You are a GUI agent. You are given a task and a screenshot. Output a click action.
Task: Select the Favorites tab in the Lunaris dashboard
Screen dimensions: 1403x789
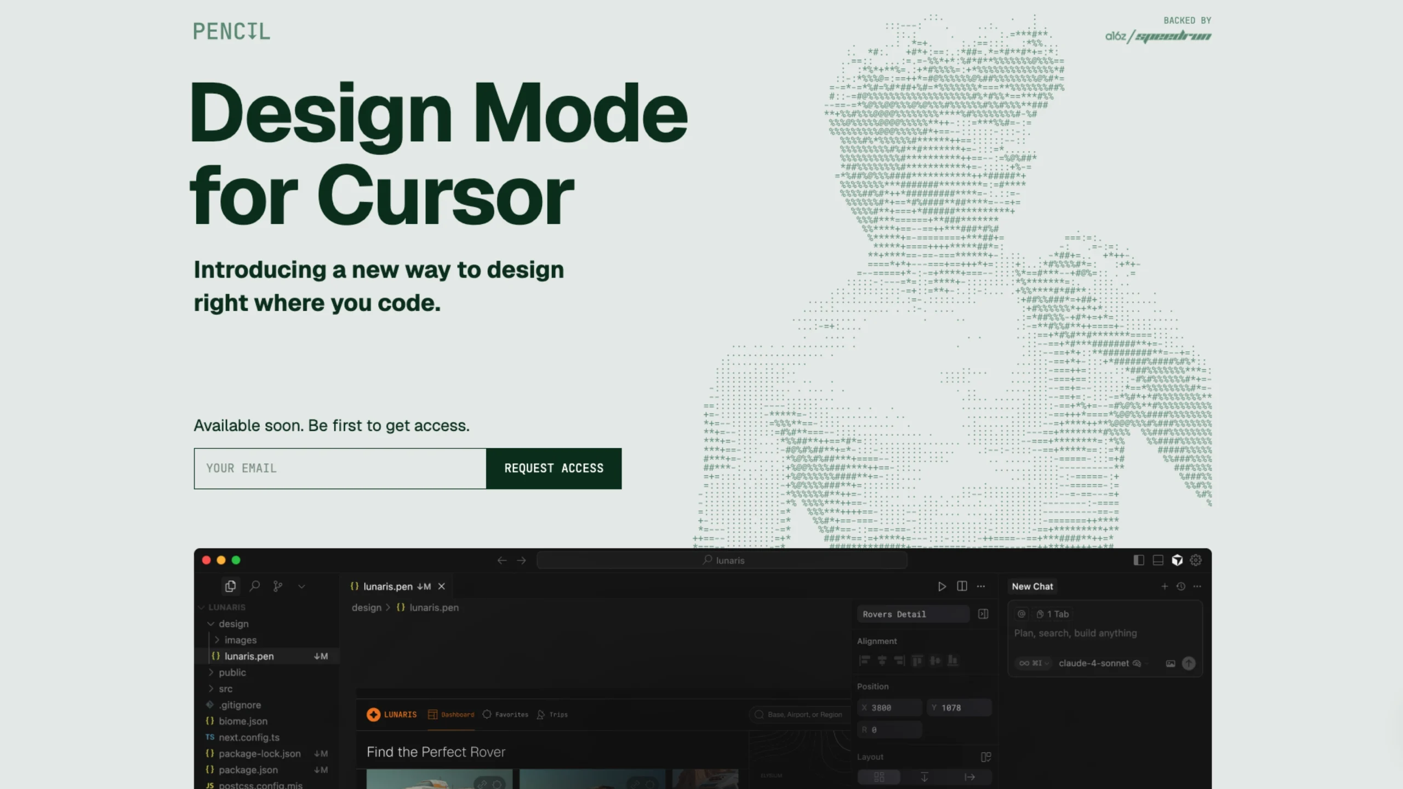pyautogui.click(x=505, y=715)
